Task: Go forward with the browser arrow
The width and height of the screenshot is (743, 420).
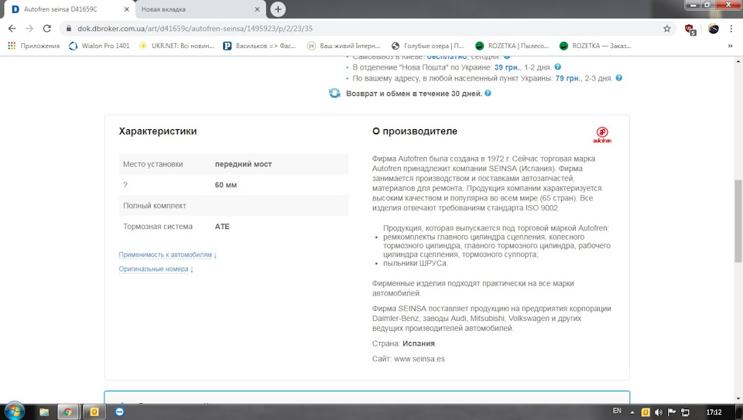Action: coord(29,29)
